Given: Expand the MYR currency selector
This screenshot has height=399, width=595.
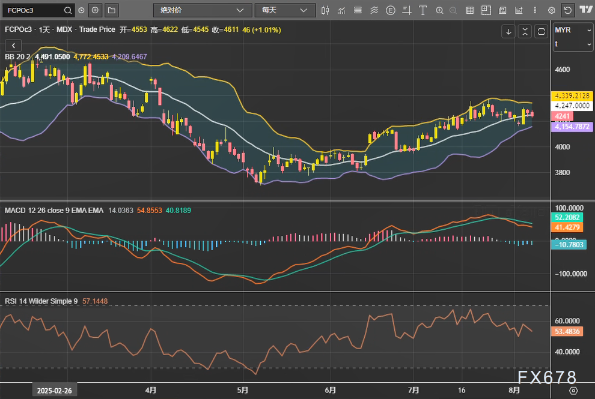Looking at the screenshot, I should [x=573, y=30].
